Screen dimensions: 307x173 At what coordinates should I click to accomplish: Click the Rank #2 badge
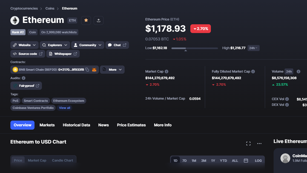pyautogui.click(x=18, y=32)
